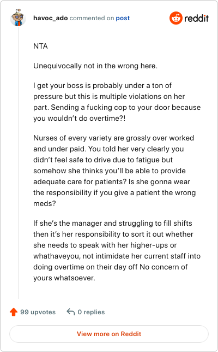Click the orange upvote arrow
Viewport: 218px width, 352px height.
[14, 312]
